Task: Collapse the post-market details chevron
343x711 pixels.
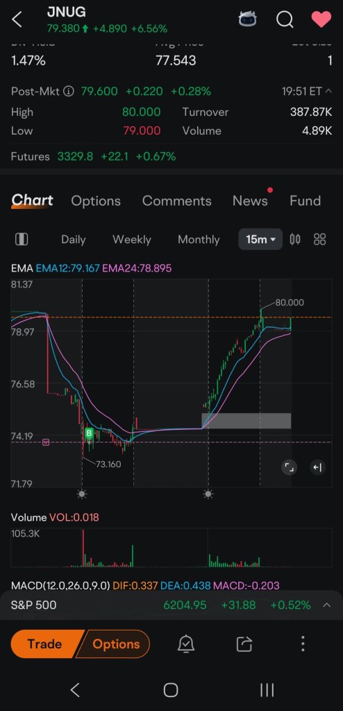Action: pyautogui.click(x=328, y=92)
